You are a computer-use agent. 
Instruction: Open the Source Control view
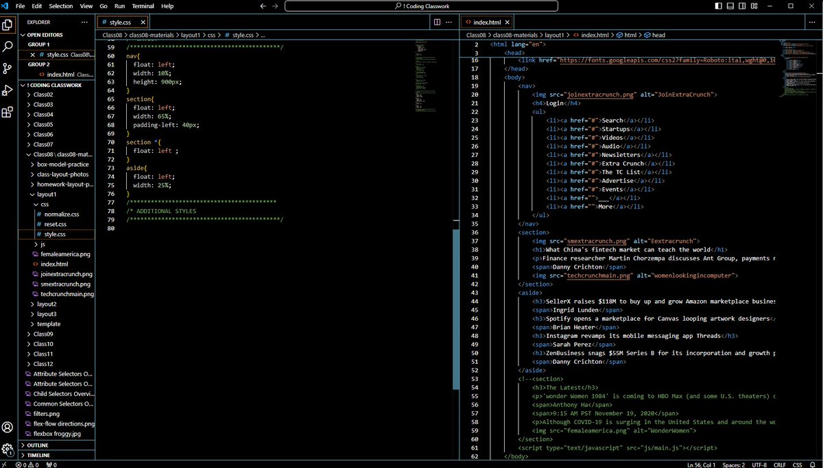(x=8, y=69)
